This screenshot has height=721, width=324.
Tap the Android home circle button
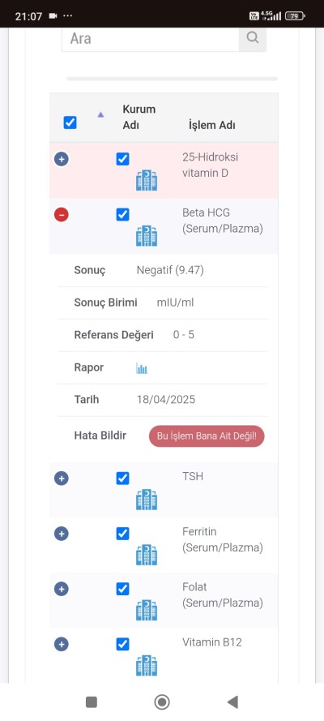pos(161,702)
